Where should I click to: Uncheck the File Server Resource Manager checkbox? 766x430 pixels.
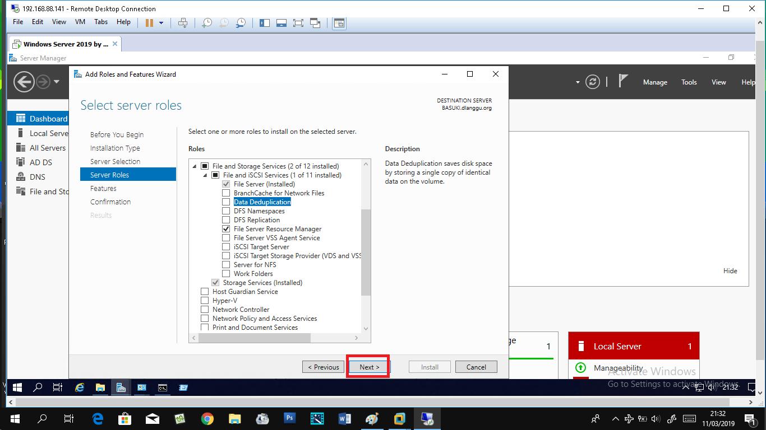(226, 229)
